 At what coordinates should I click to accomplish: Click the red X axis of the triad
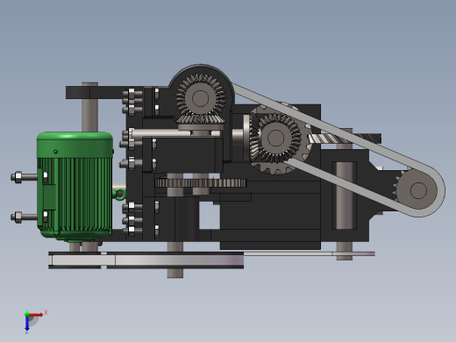point(36,315)
